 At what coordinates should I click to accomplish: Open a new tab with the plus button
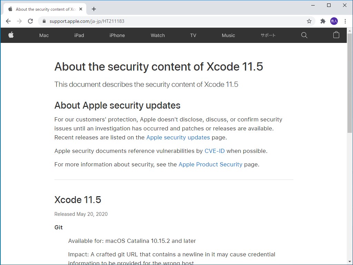coord(94,9)
